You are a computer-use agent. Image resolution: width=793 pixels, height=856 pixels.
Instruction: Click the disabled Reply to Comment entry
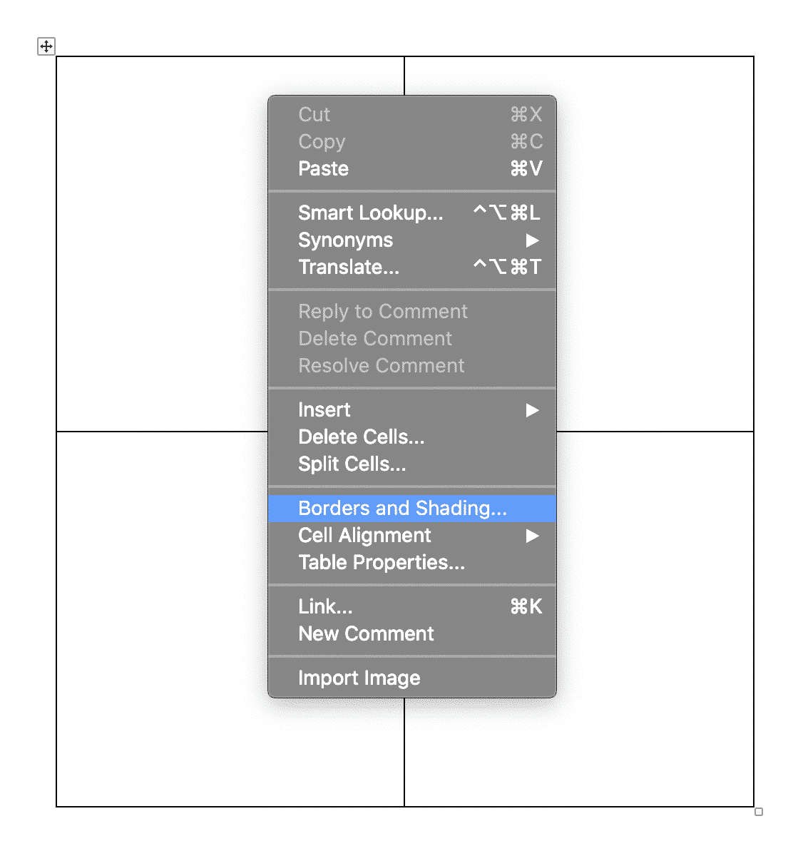383,311
